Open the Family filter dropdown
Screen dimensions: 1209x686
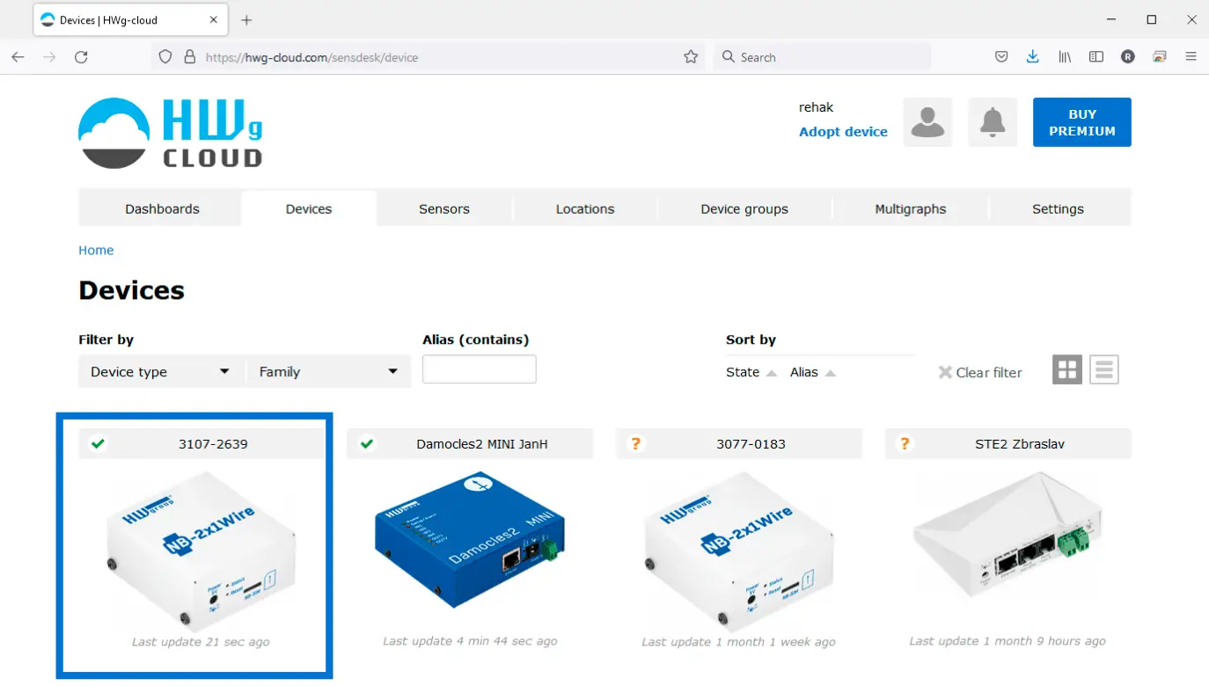[x=328, y=371]
